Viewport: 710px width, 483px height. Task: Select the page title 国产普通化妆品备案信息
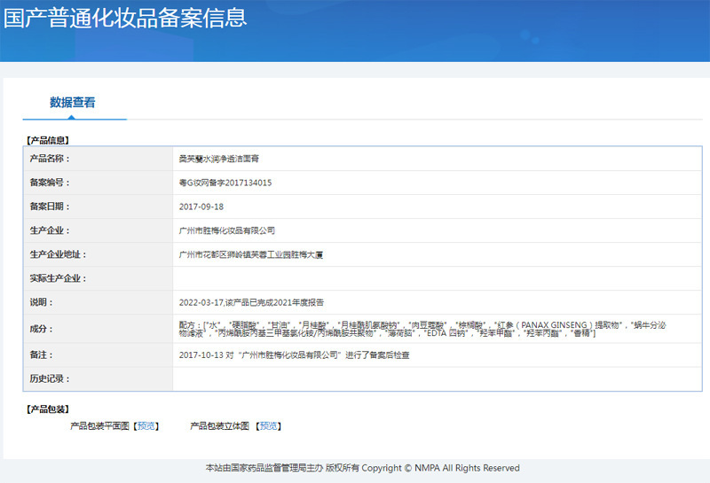[125, 18]
